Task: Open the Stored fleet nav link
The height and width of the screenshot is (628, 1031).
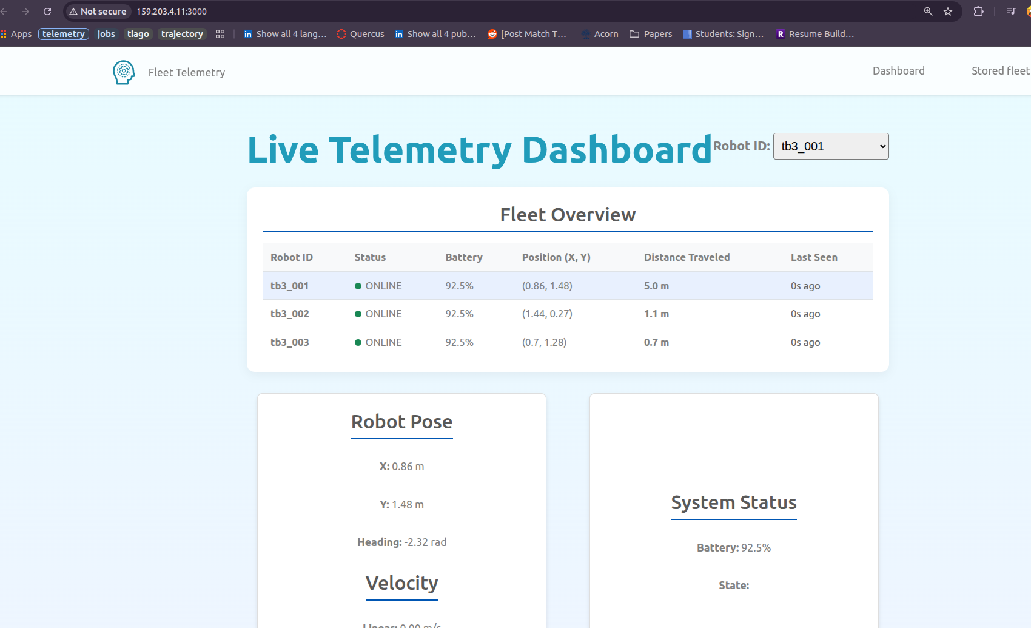Action: (x=1001, y=71)
